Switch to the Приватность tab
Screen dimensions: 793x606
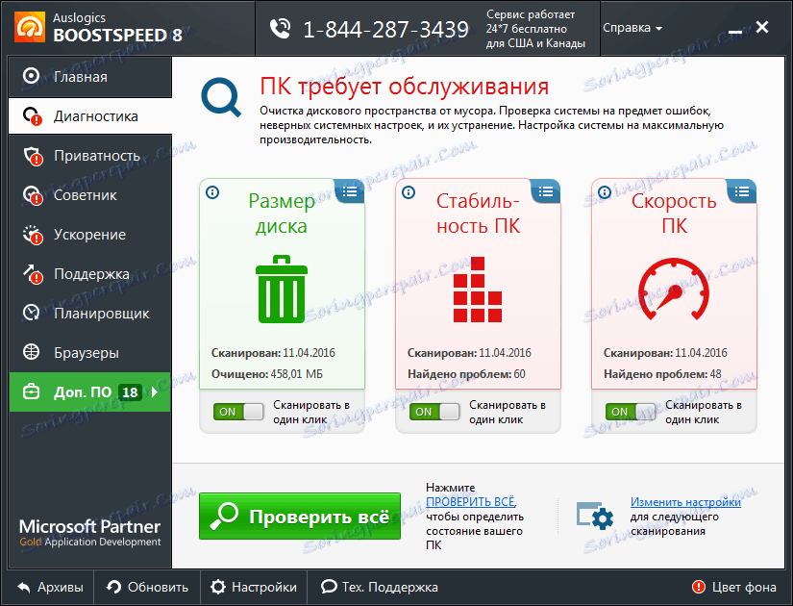pyautogui.click(x=90, y=156)
